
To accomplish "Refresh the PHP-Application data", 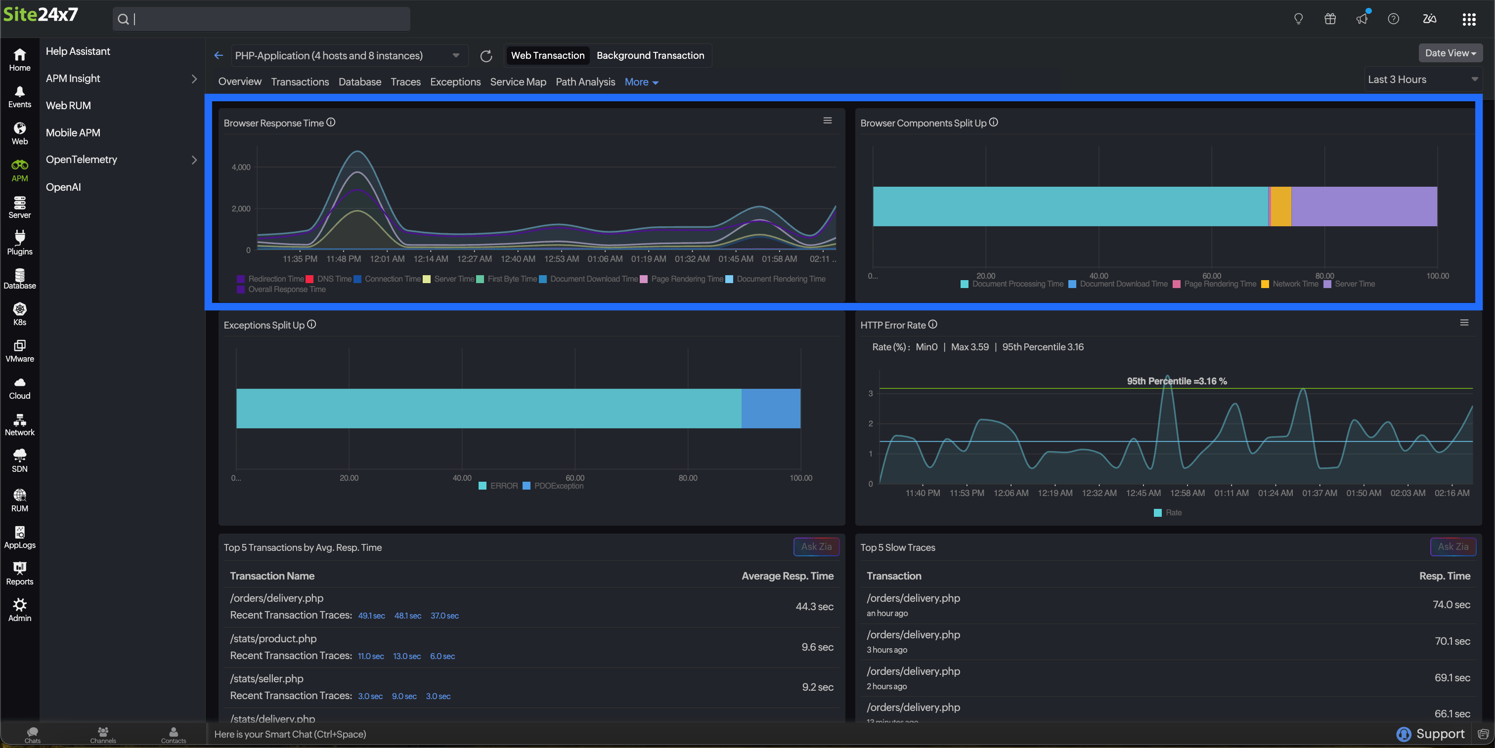I will (486, 56).
